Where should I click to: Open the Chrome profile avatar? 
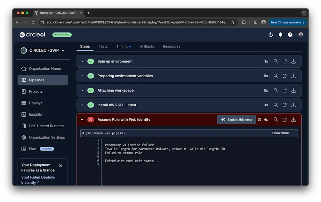click(x=263, y=22)
